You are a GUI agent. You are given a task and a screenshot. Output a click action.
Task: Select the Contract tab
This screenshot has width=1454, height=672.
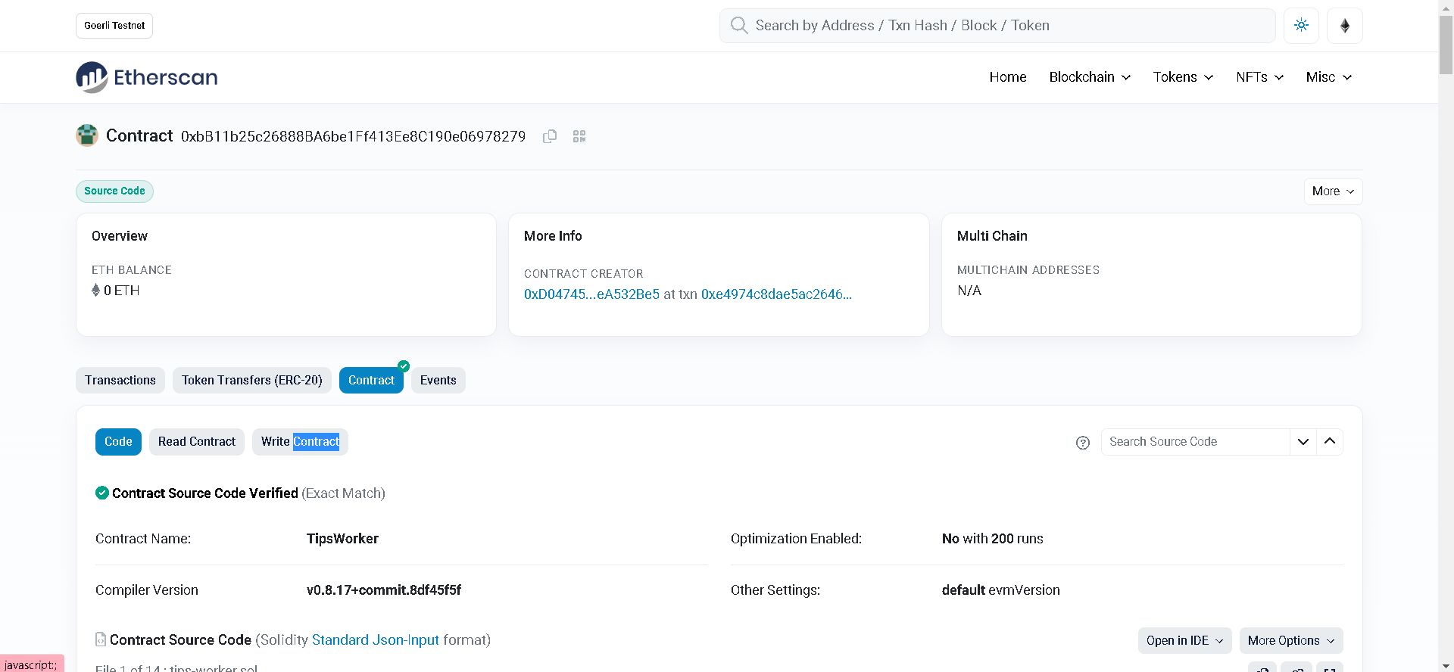pyautogui.click(x=371, y=380)
